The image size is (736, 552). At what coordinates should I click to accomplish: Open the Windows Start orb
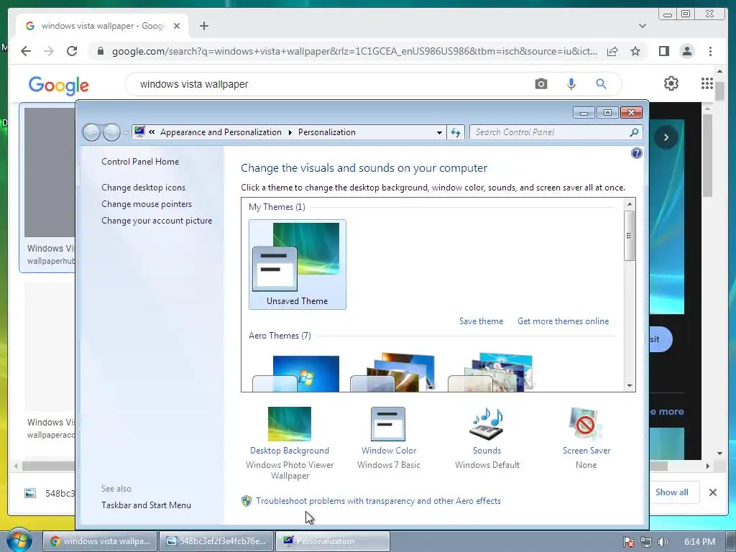click(19, 540)
